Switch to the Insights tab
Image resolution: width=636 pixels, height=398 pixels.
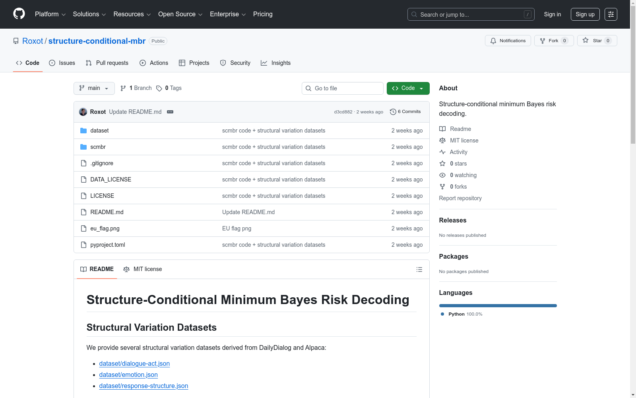275,63
